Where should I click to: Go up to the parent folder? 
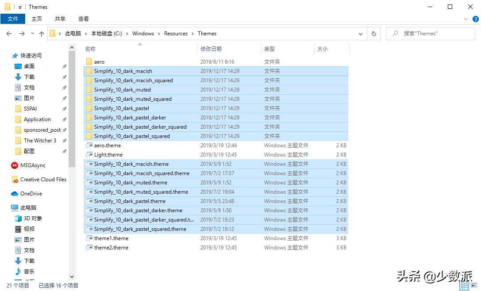[x=41, y=34]
